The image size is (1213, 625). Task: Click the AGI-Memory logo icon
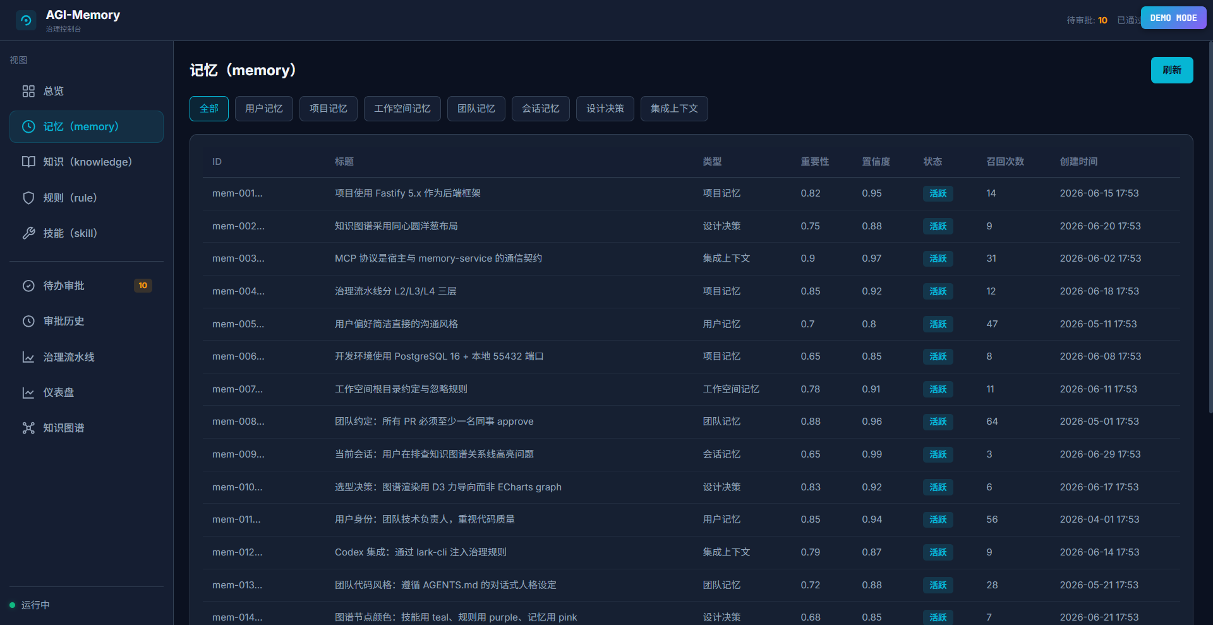[x=26, y=20]
